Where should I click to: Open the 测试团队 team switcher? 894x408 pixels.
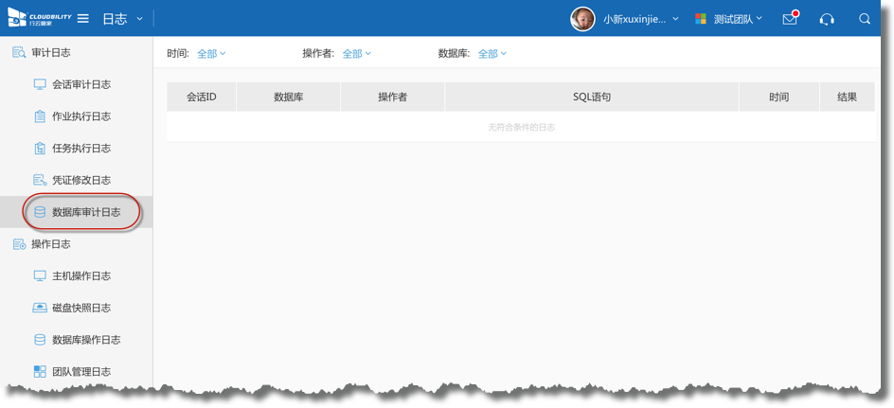coord(738,19)
